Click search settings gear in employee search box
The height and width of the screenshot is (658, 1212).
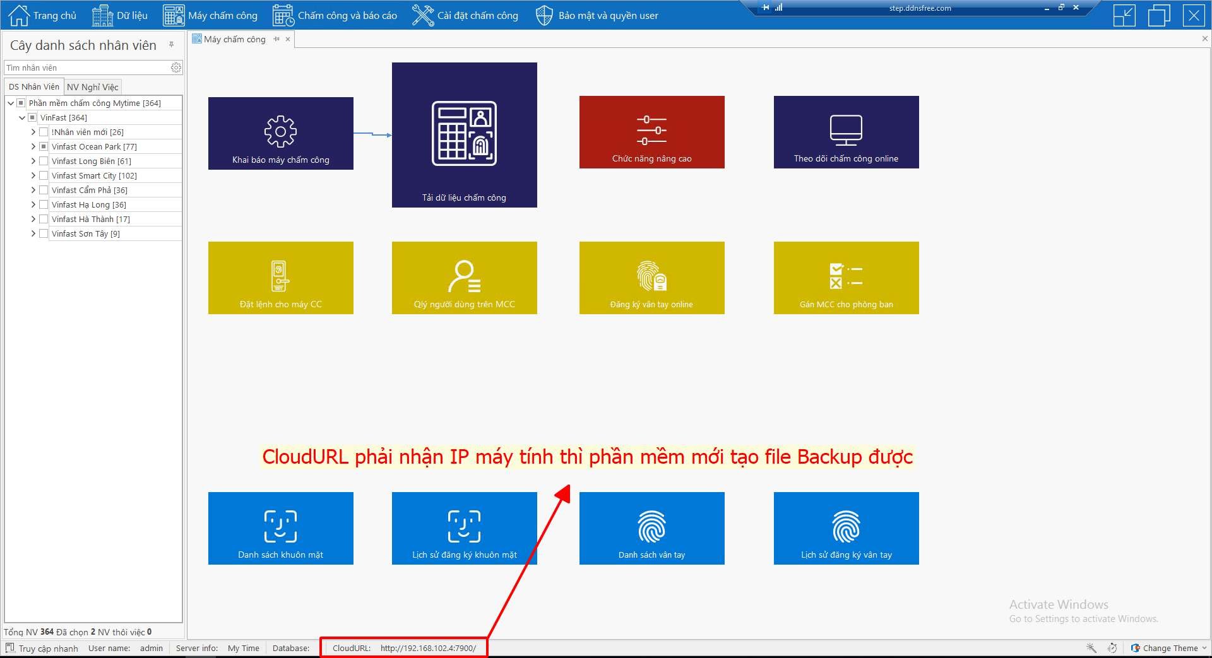[x=176, y=68]
